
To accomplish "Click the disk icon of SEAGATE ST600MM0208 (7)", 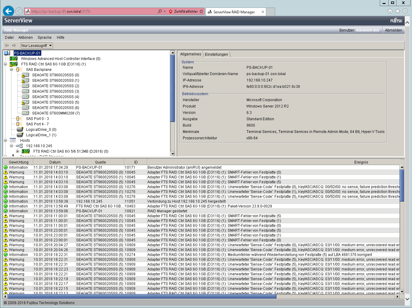I will coord(26,113).
